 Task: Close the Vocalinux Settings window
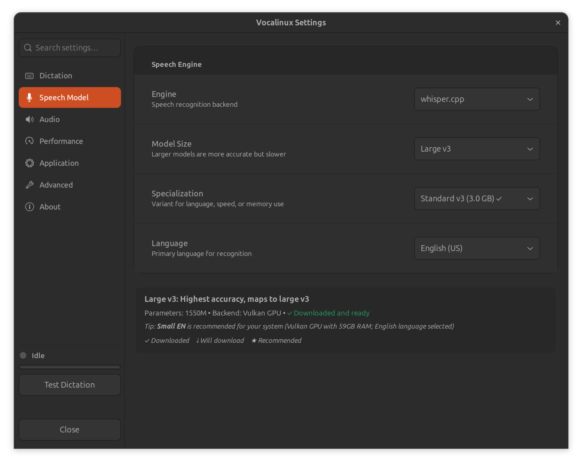[558, 23]
